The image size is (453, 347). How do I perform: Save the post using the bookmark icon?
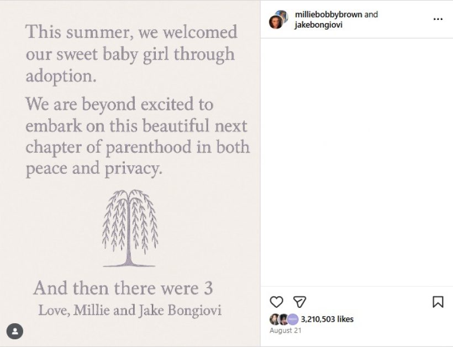437,302
